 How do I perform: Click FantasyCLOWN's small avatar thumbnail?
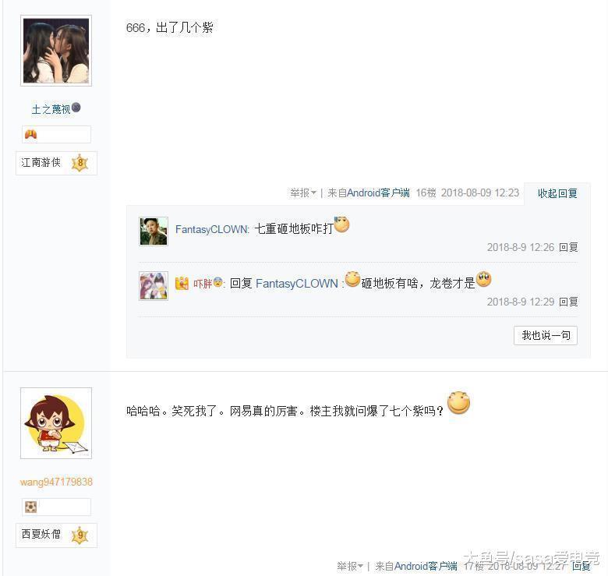point(154,231)
